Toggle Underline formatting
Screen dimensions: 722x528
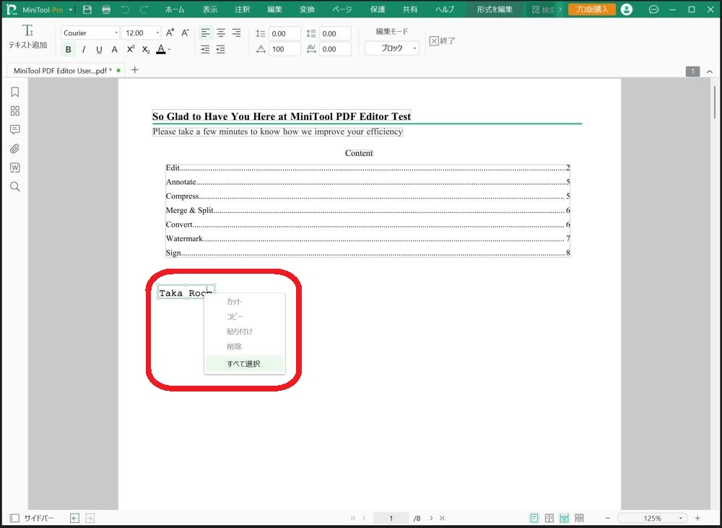pos(99,49)
